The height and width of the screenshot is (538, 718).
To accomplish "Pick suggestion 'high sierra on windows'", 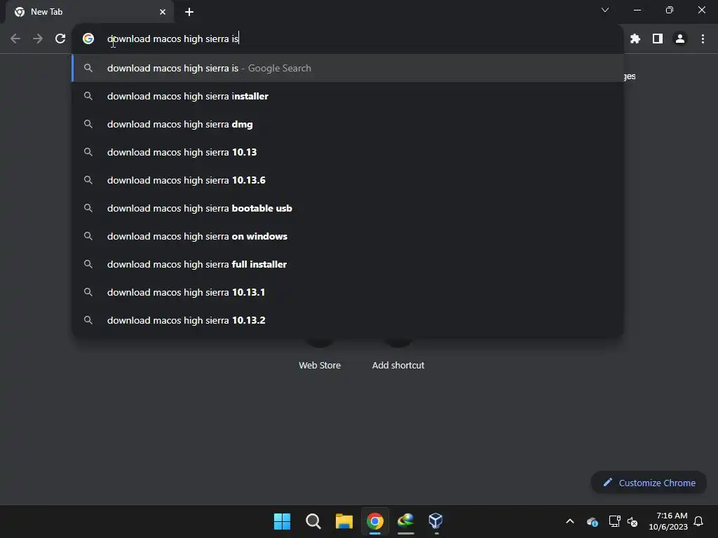I will 348,236.
